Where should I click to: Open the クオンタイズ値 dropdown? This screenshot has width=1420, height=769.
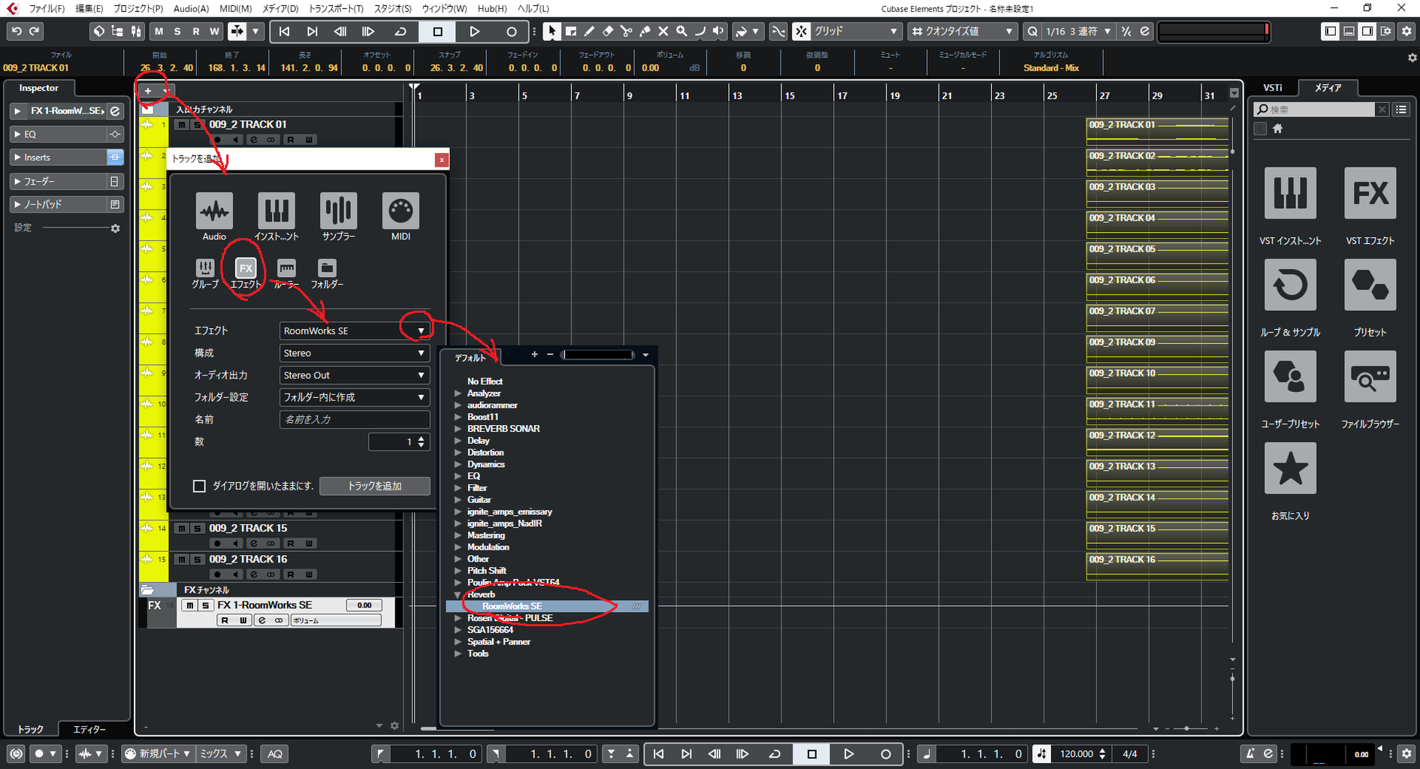point(963,32)
